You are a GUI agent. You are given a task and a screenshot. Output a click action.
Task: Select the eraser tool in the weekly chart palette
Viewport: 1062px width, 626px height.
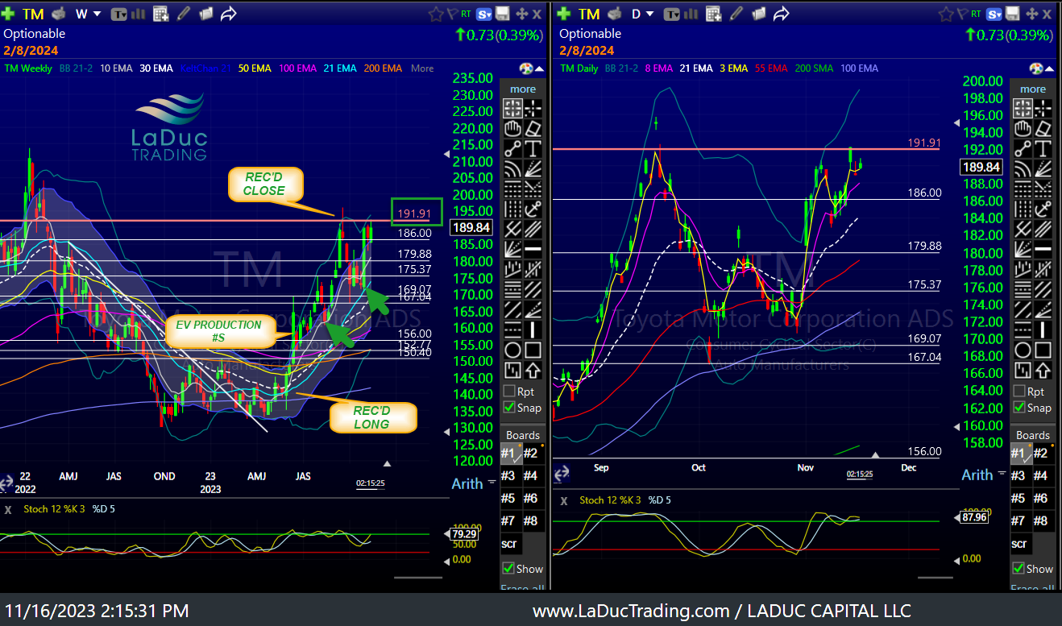tap(533, 128)
